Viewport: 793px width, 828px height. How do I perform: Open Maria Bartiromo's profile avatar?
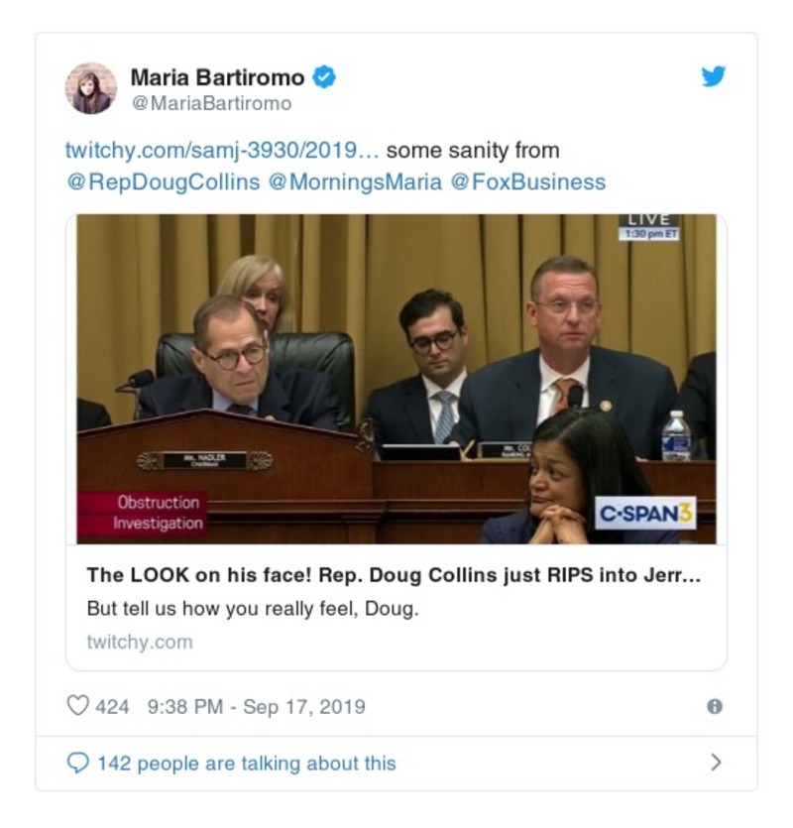click(91, 88)
